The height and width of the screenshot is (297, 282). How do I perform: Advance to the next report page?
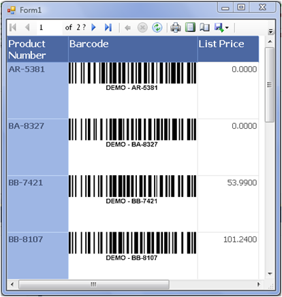(93, 27)
